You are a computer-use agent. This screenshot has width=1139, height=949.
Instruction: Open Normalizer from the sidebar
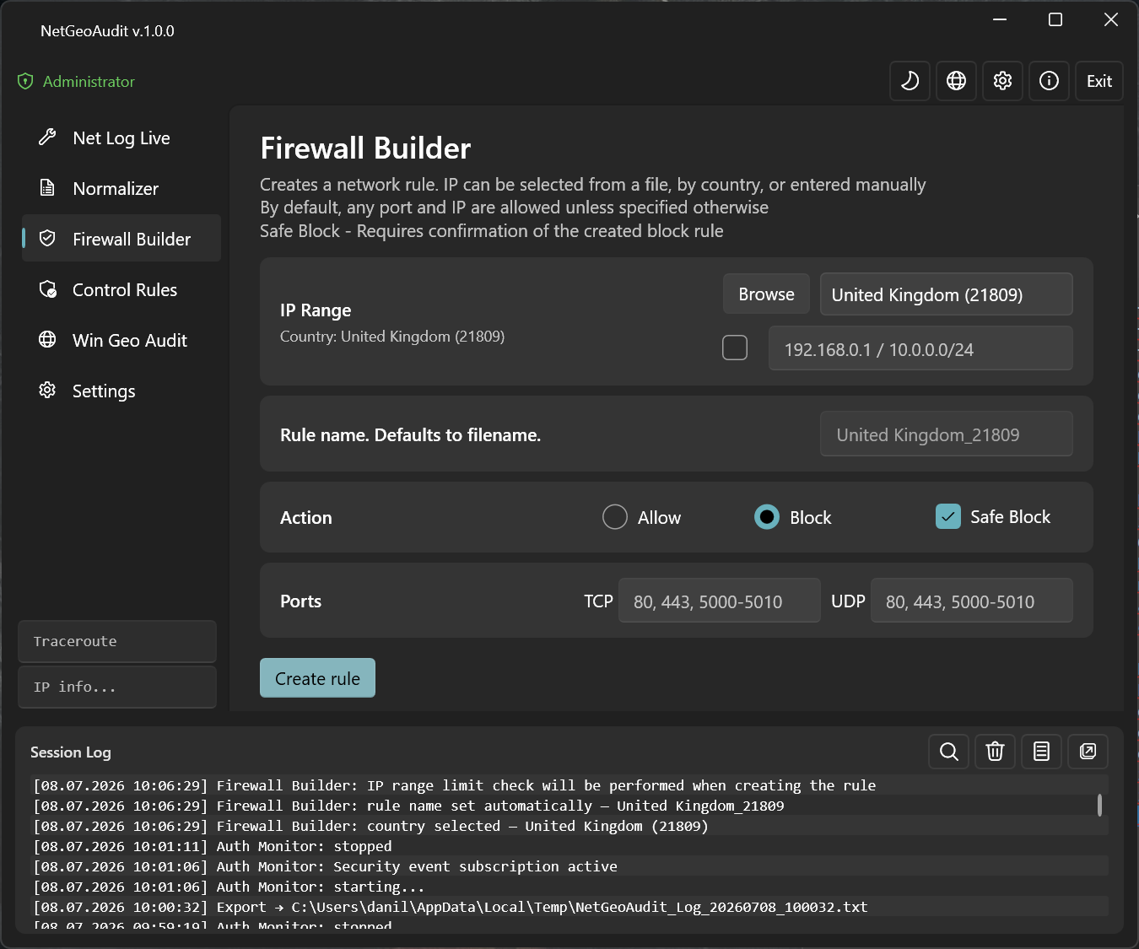121,189
